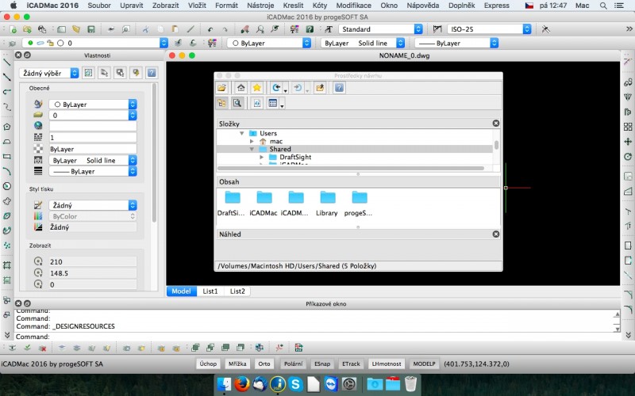Click the Save (floppy disk) toolbar icon
The image size is (635, 396).
91,29
